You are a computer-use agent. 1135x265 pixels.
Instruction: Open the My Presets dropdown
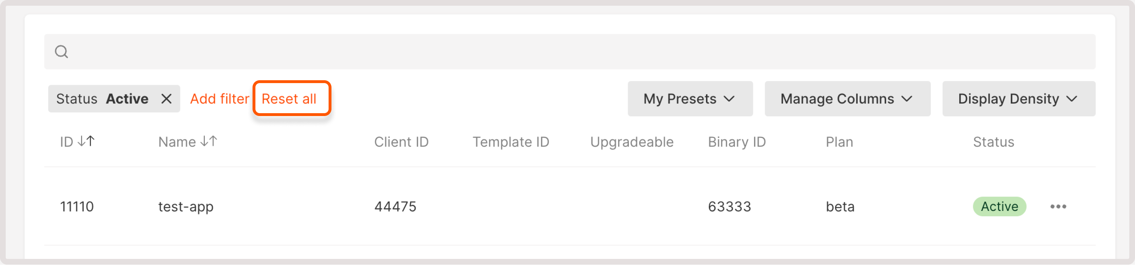tap(690, 99)
